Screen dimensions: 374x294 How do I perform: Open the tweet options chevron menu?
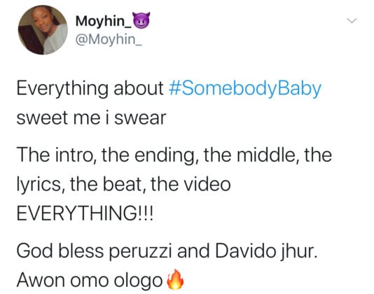coord(352,21)
